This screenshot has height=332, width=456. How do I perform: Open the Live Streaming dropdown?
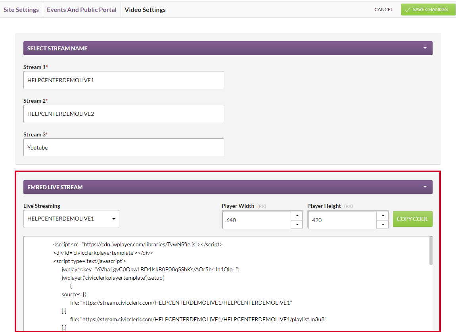[x=71, y=219]
